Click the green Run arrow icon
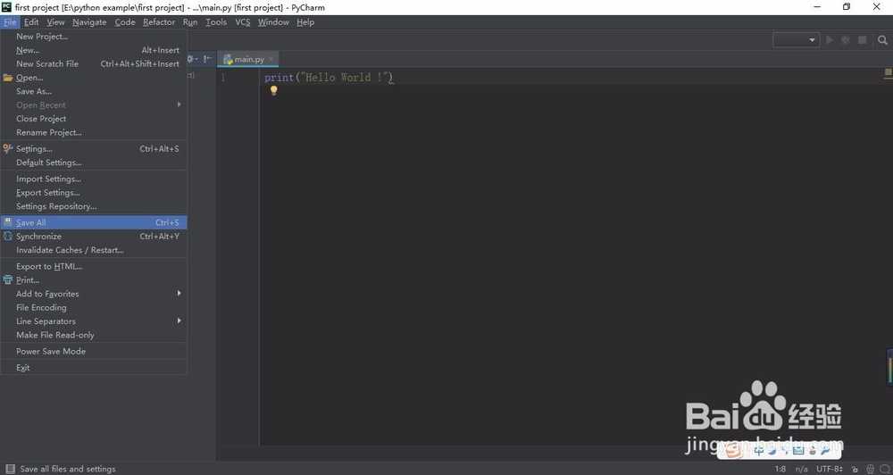The image size is (893, 475). click(830, 40)
